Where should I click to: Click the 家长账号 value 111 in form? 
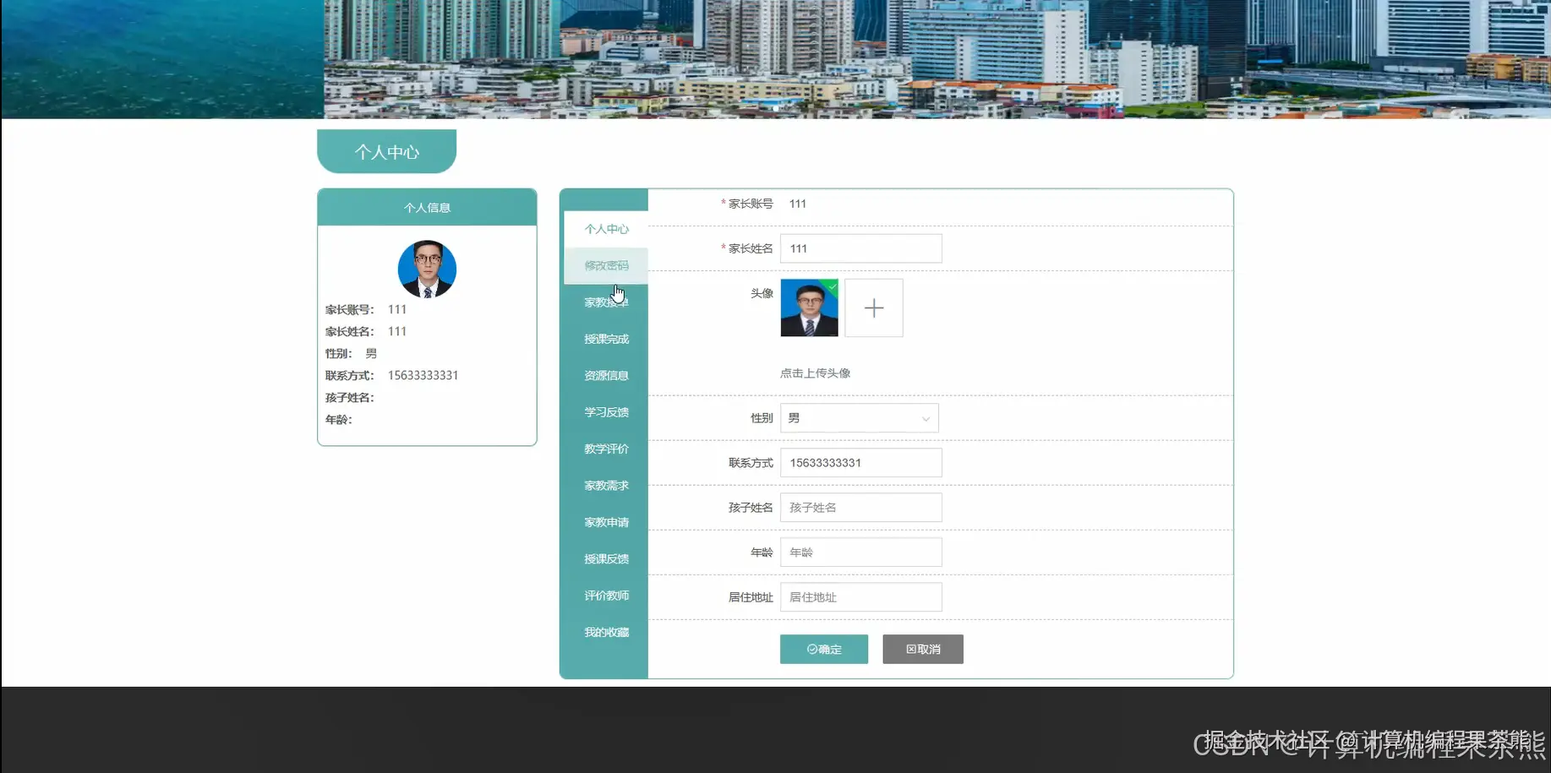tap(797, 204)
